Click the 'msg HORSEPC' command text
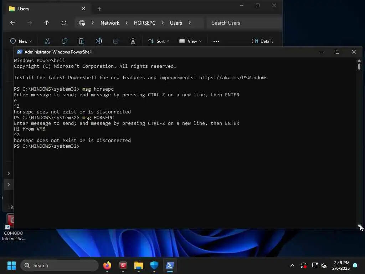 tap(98, 118)
